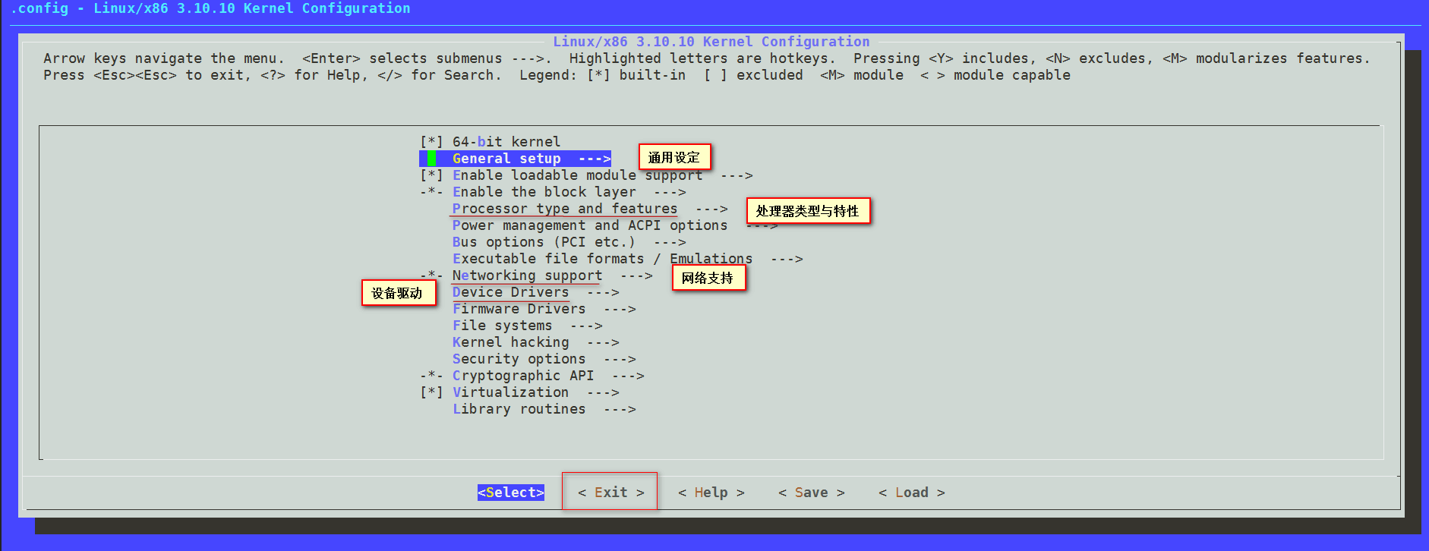The image size is (1429, 551).
Task: Open Processor type and features submenu
Action: point(590,209)
